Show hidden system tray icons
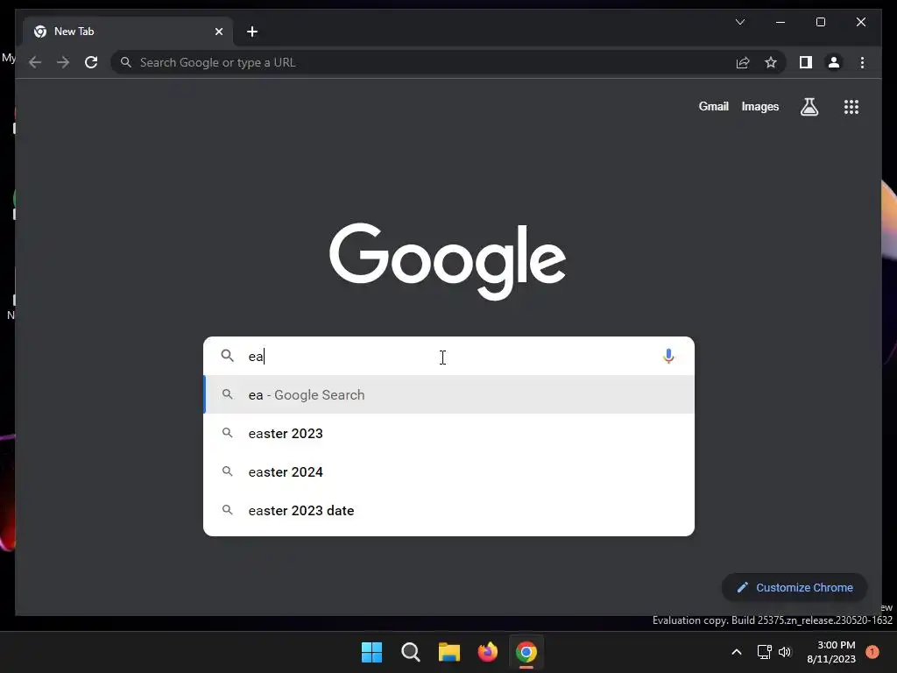 (736, 652)
